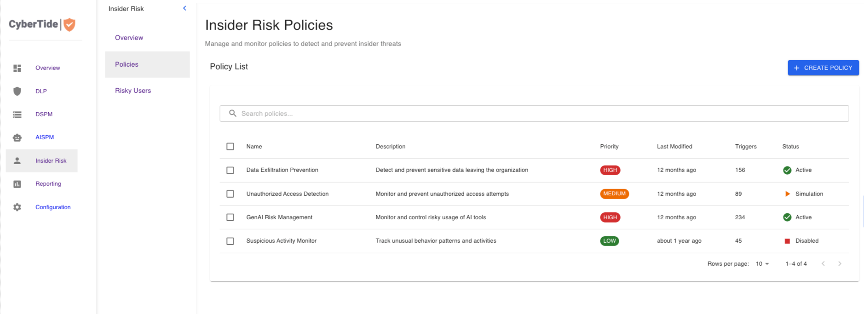Toggle the select-all checkbox in table header

pyautogui.click(x=230, y=147)
